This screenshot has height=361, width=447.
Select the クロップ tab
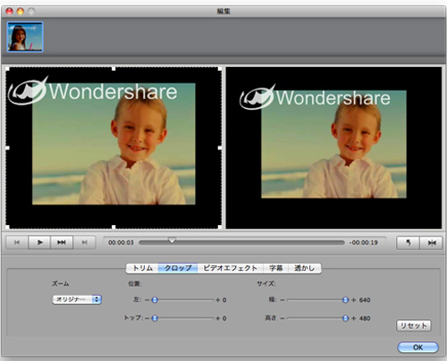pos(178,268)
